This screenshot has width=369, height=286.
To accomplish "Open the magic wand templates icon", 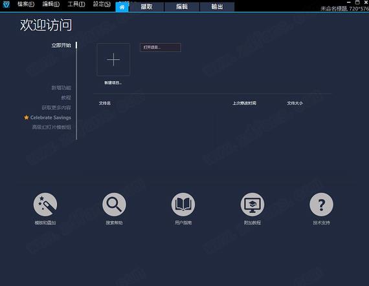I will click(x=45, y=205).
